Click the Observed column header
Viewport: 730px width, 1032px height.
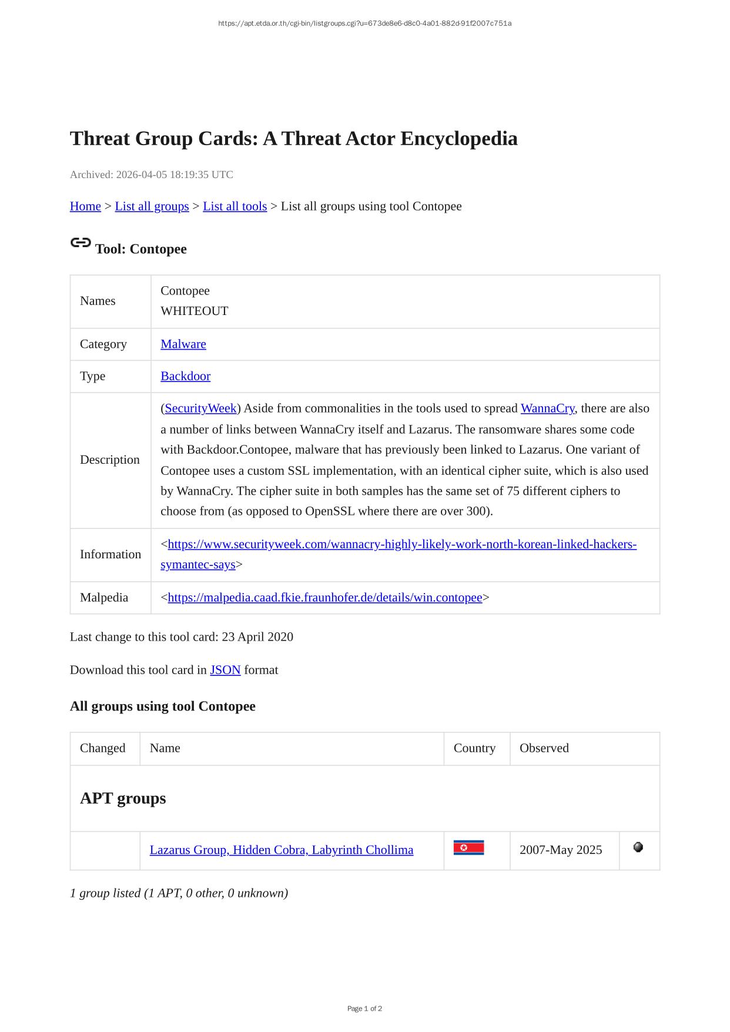544,748
